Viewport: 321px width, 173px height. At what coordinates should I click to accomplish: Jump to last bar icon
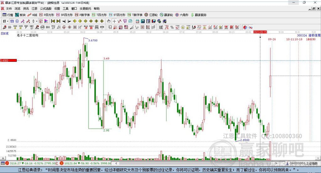(58, 21)
